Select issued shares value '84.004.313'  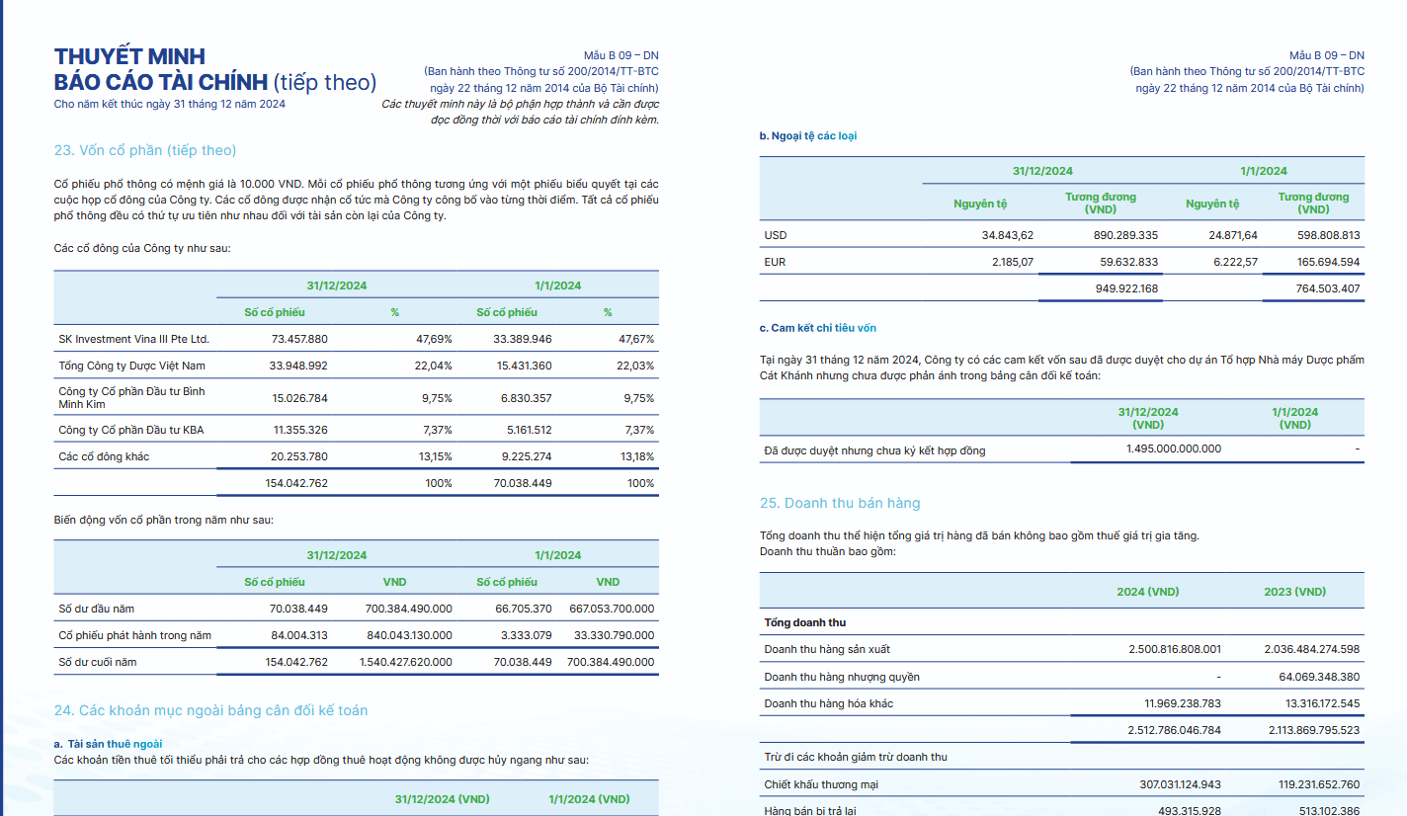pos(299,635)
